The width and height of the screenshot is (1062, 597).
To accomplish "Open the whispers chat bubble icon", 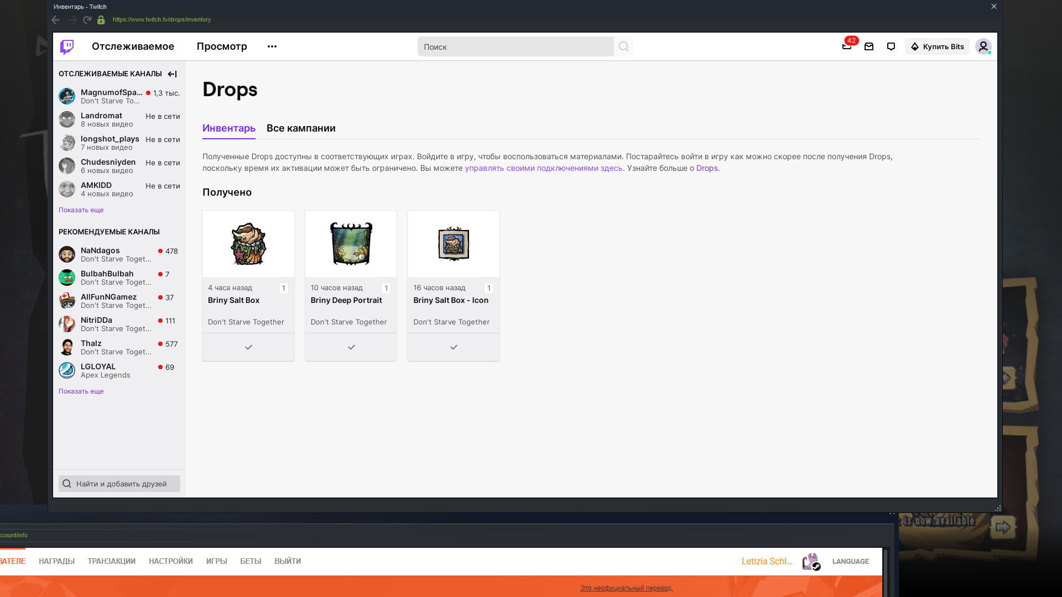I will coord(891,47).
